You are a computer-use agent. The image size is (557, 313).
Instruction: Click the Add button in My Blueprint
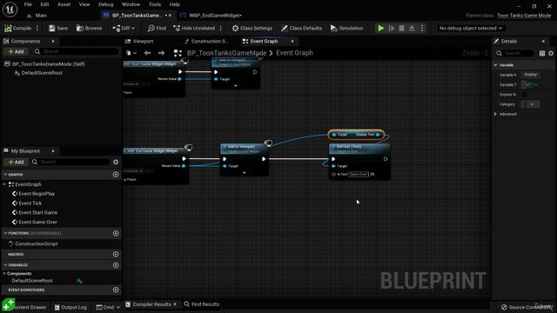pyautogui.click(x=16, y=162)
